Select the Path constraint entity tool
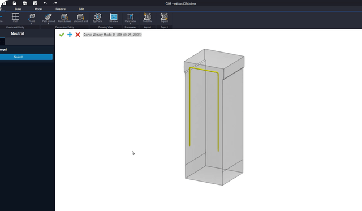Image resolution: width=362 pixels, height=211 pixels. tap(15, 18)
